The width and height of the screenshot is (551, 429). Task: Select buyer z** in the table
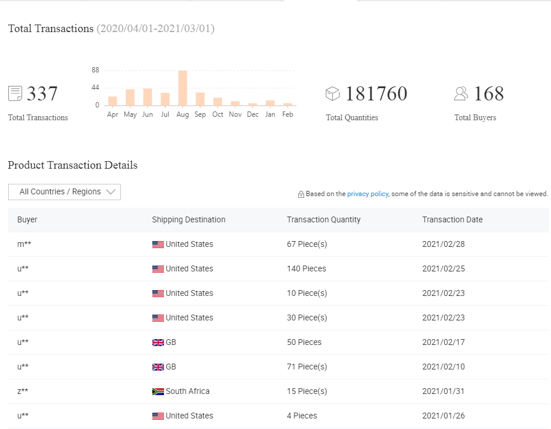pyautogui.click(x=23, y=392)
